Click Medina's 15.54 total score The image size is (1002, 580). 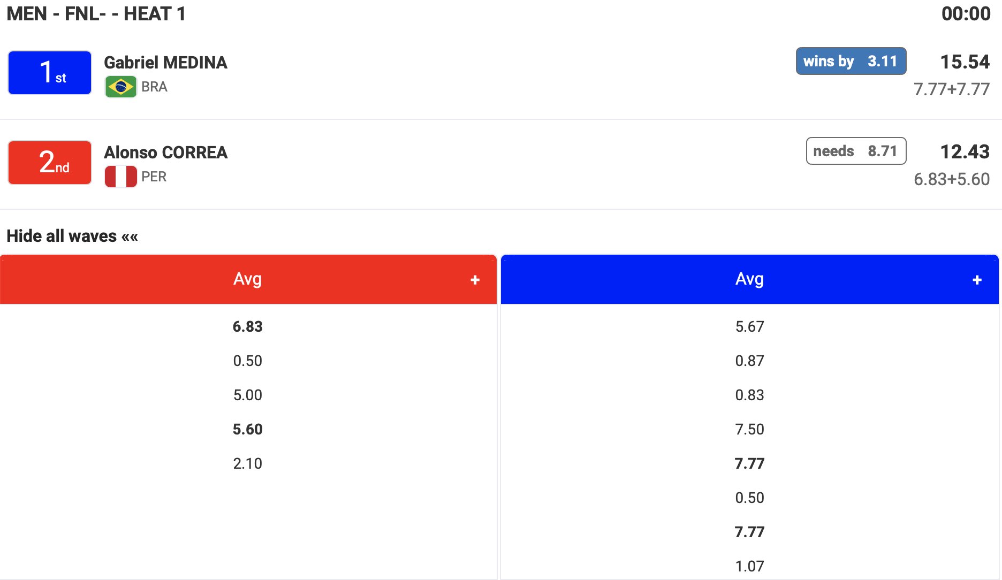coord(965,62)
